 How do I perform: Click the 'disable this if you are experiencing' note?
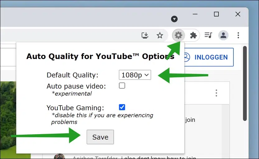102,115
